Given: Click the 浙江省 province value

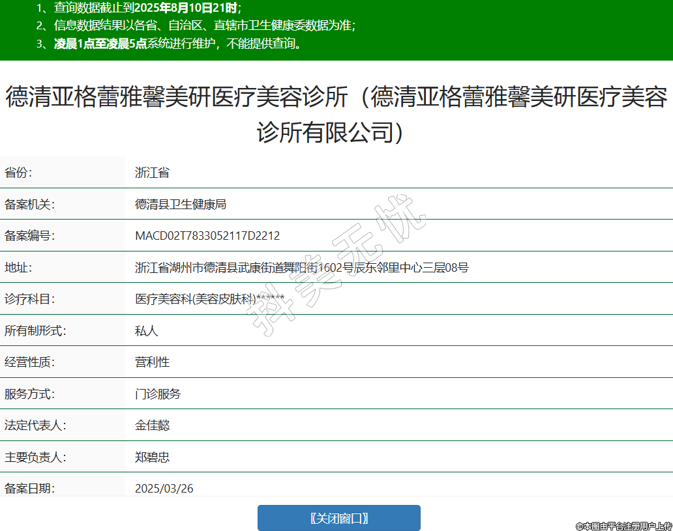Looking at the screenshot, I should (152, 173).
